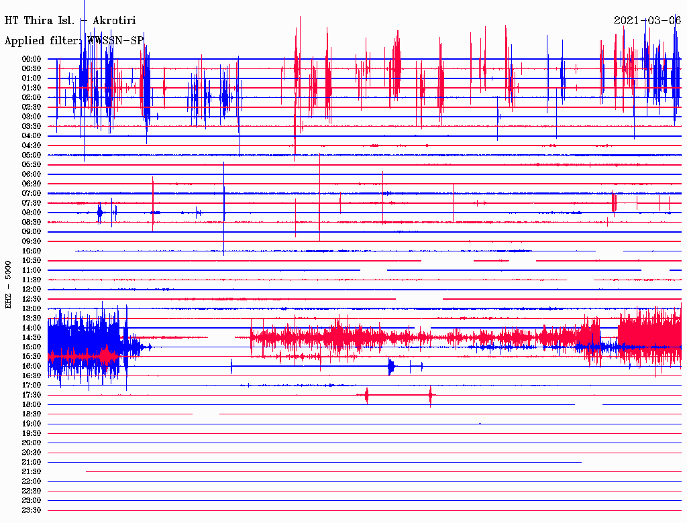Select the 15:30 time label

click(32, 357)
